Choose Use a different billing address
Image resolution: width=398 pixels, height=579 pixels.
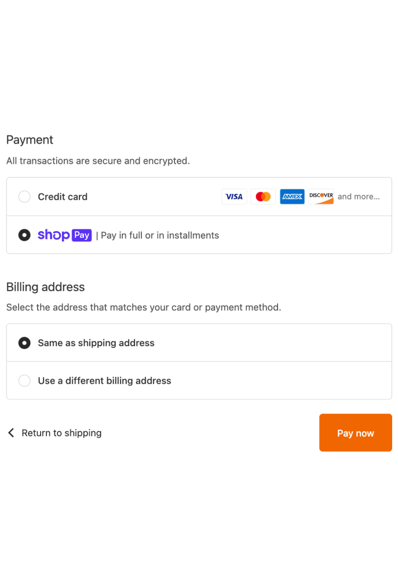tap(24, 380)
